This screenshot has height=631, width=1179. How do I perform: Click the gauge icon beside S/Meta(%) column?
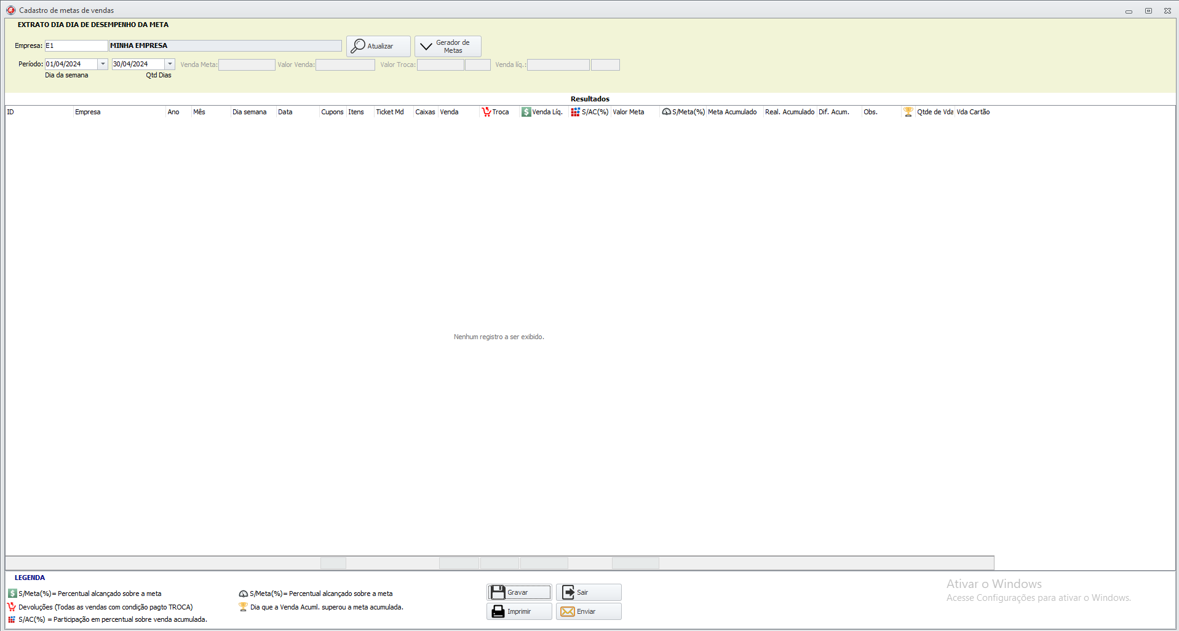[666, 112]
